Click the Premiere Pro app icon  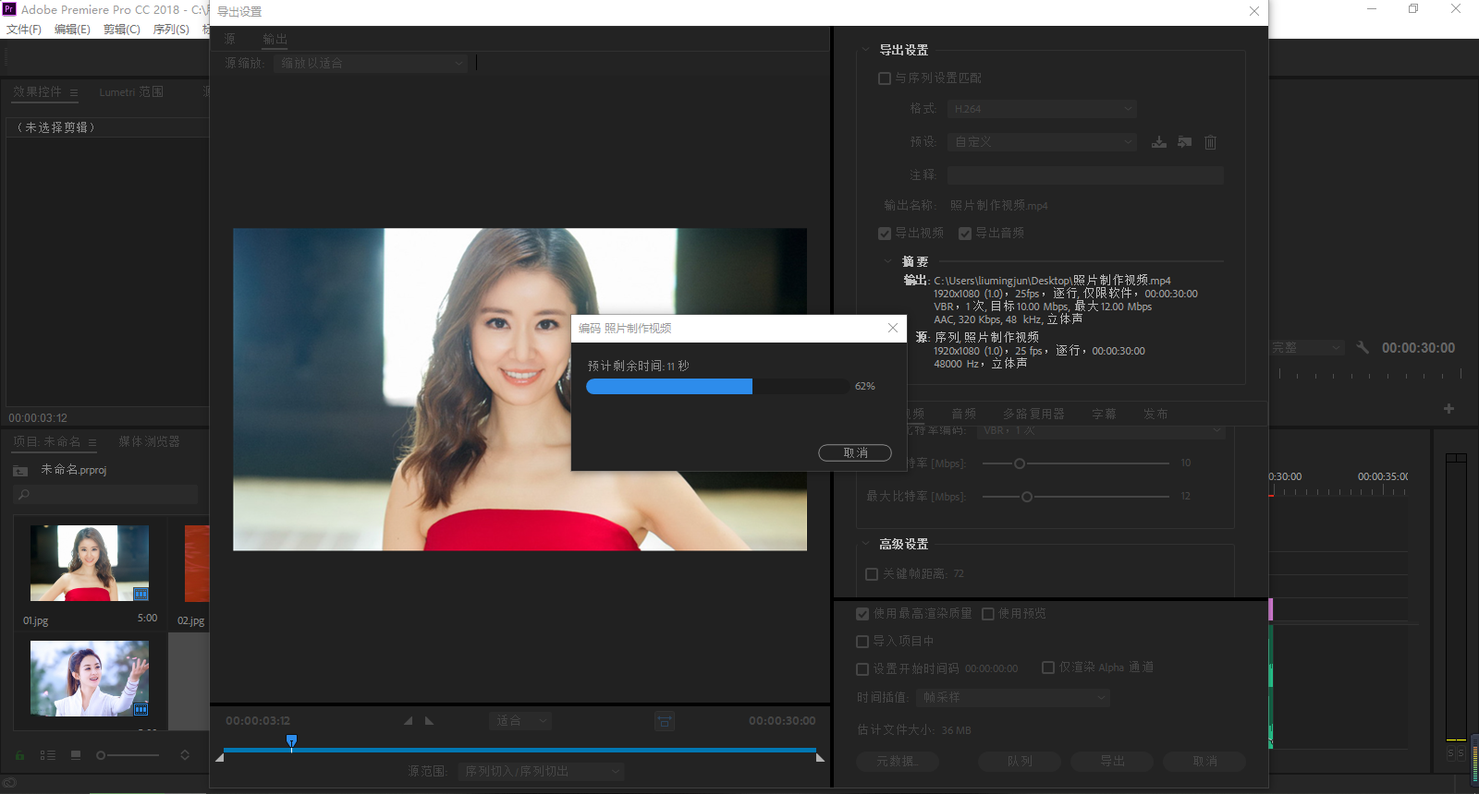(x=9, y=9)
